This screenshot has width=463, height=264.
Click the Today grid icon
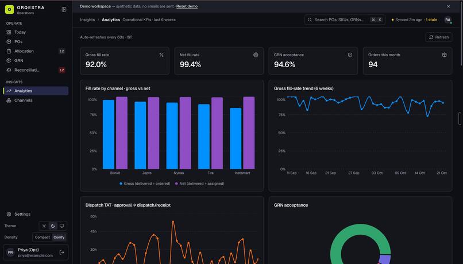point(9,32)
